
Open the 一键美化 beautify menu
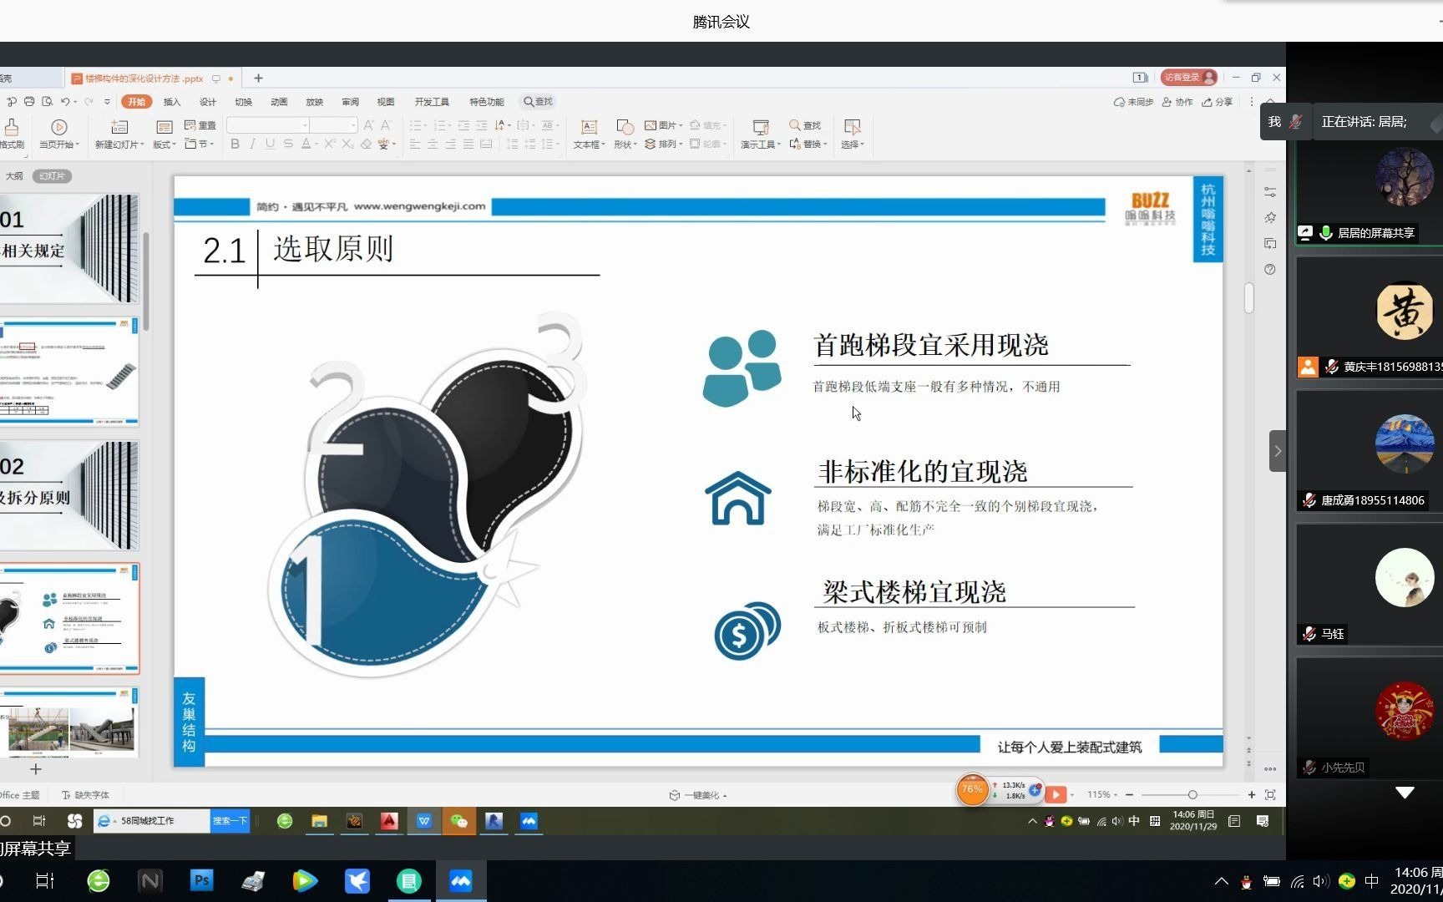pos(698,795)
